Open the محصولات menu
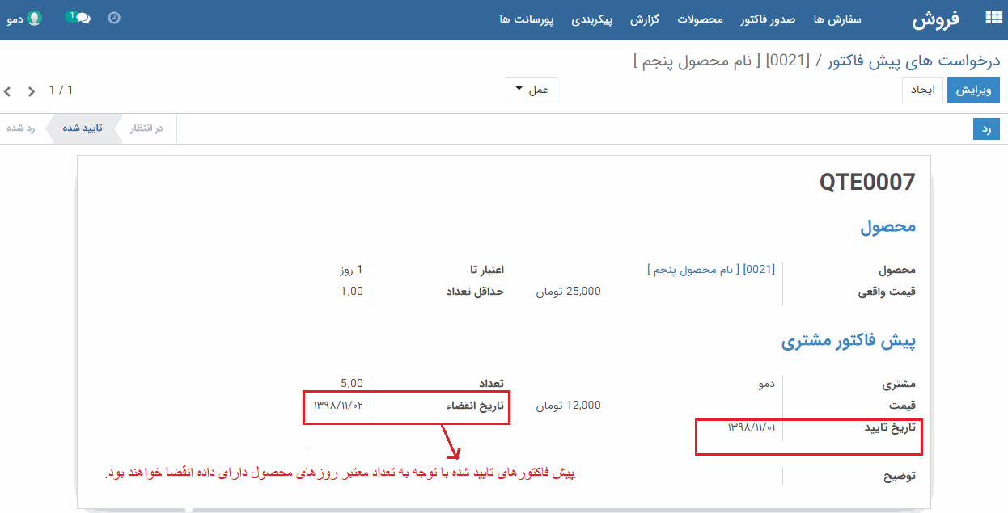1008x513 pixels. tap(700, 19)
